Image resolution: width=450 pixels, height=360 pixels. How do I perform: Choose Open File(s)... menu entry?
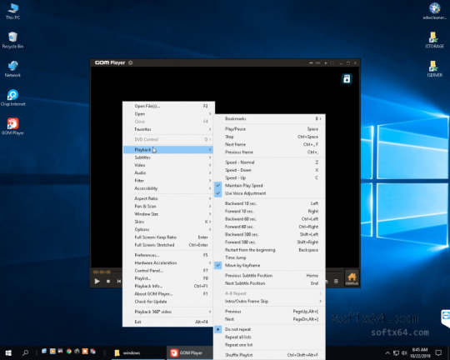pyautogui.click(x=168, y=106)
